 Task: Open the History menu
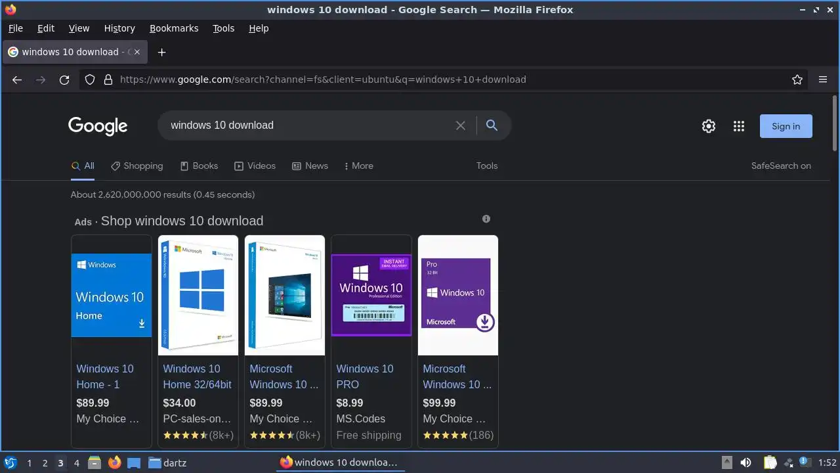click(119, 28)
